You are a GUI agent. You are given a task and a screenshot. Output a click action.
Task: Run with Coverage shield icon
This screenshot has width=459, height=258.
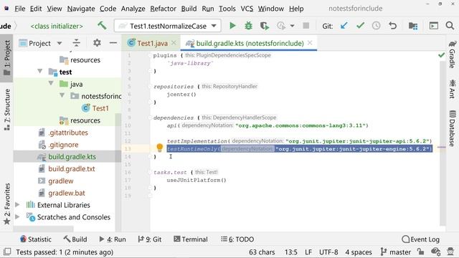click(x=265, y=26)
